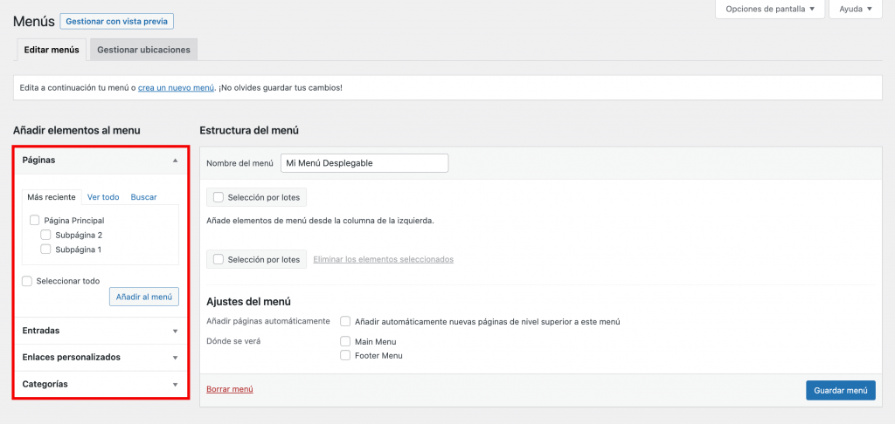Expand the Enlaces personalizados section

point(175,358)
